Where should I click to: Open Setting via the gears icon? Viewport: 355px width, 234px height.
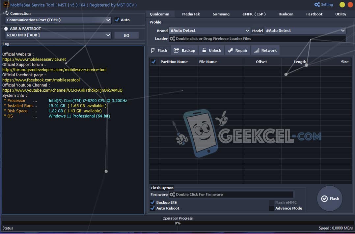coord(317,5)
